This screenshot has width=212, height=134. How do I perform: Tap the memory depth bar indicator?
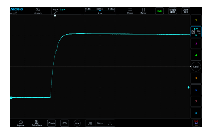click(100, 11)
